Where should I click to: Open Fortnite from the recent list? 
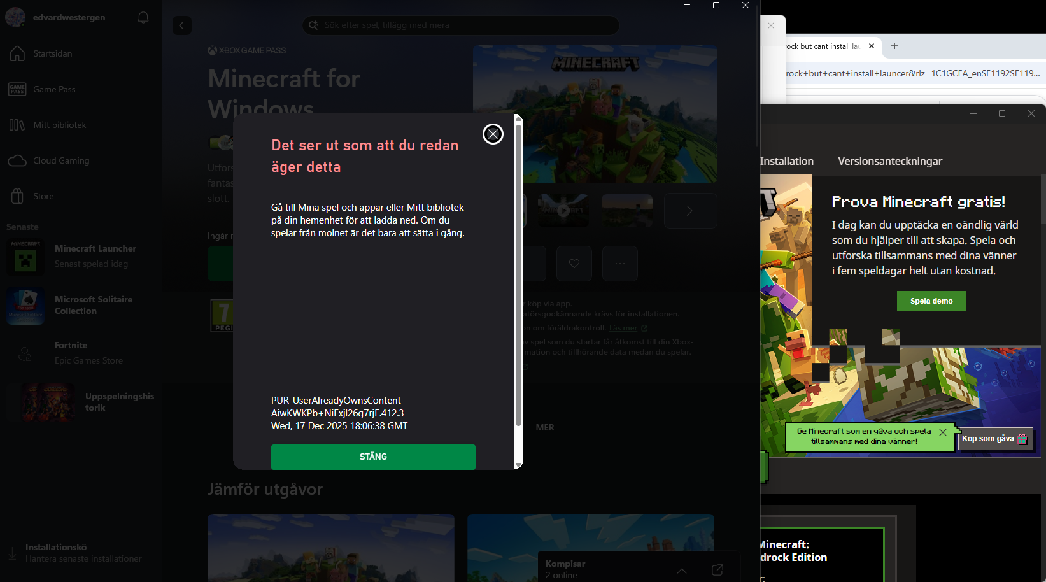(80, 353)
